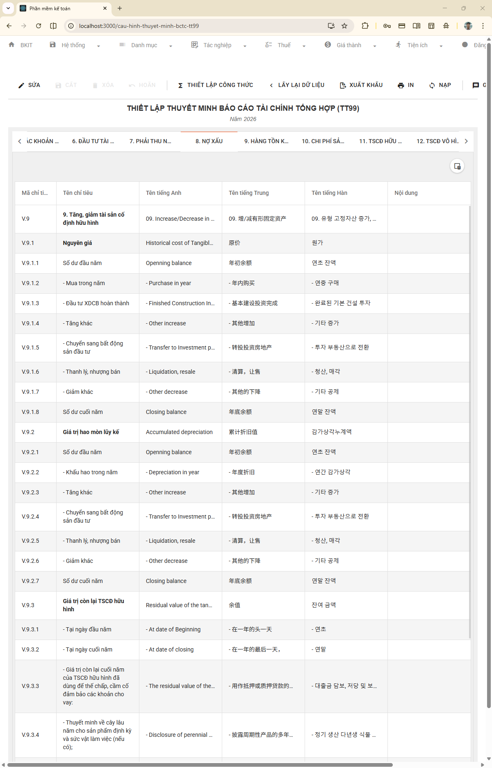492x768 pixels.
Task: Switch to 6. ĐẦU TƯ TÀI tab
Action: (x=93, y=141)
